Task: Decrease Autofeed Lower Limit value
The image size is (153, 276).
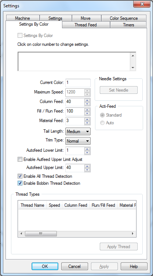Action: pyautogui.click(x=87, y=153)
